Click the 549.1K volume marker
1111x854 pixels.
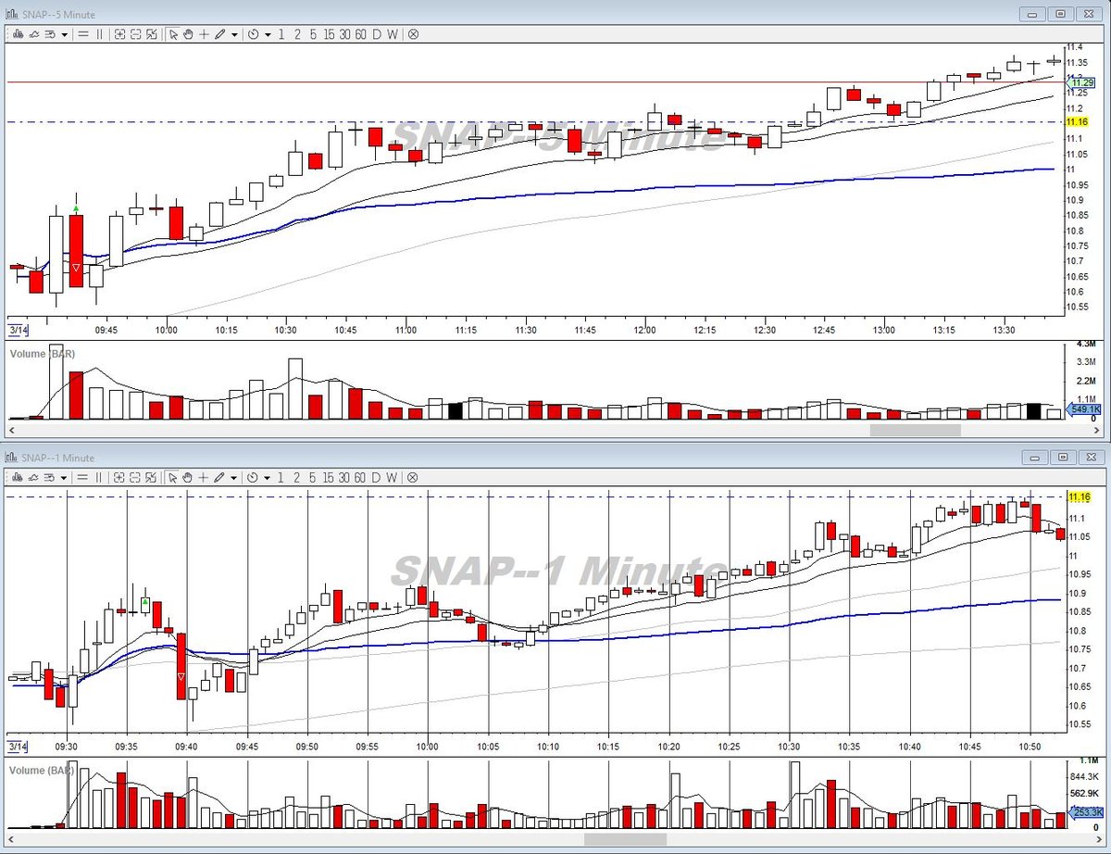point(1083,408)
